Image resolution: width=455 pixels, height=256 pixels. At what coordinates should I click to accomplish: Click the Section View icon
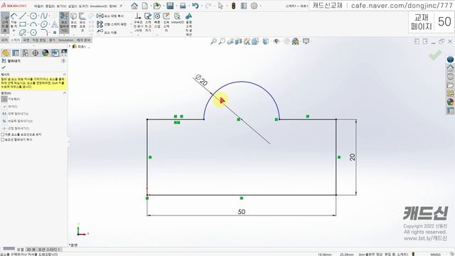coord(239,41)
